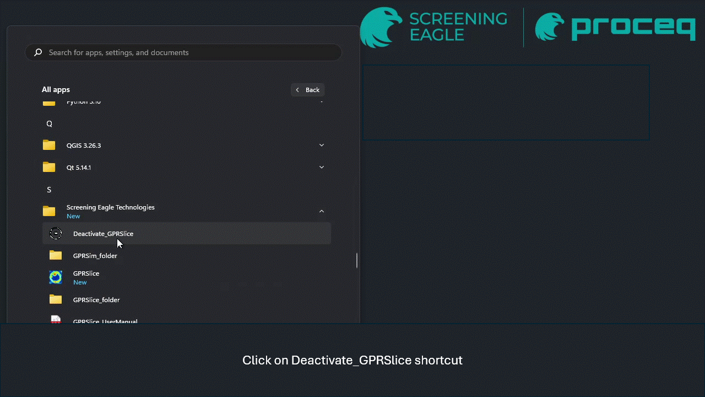Collapse the Screening Eagle Technologies group chevron
The height and width of the screenshot is (397, 705).
click(x=322, y=211)
